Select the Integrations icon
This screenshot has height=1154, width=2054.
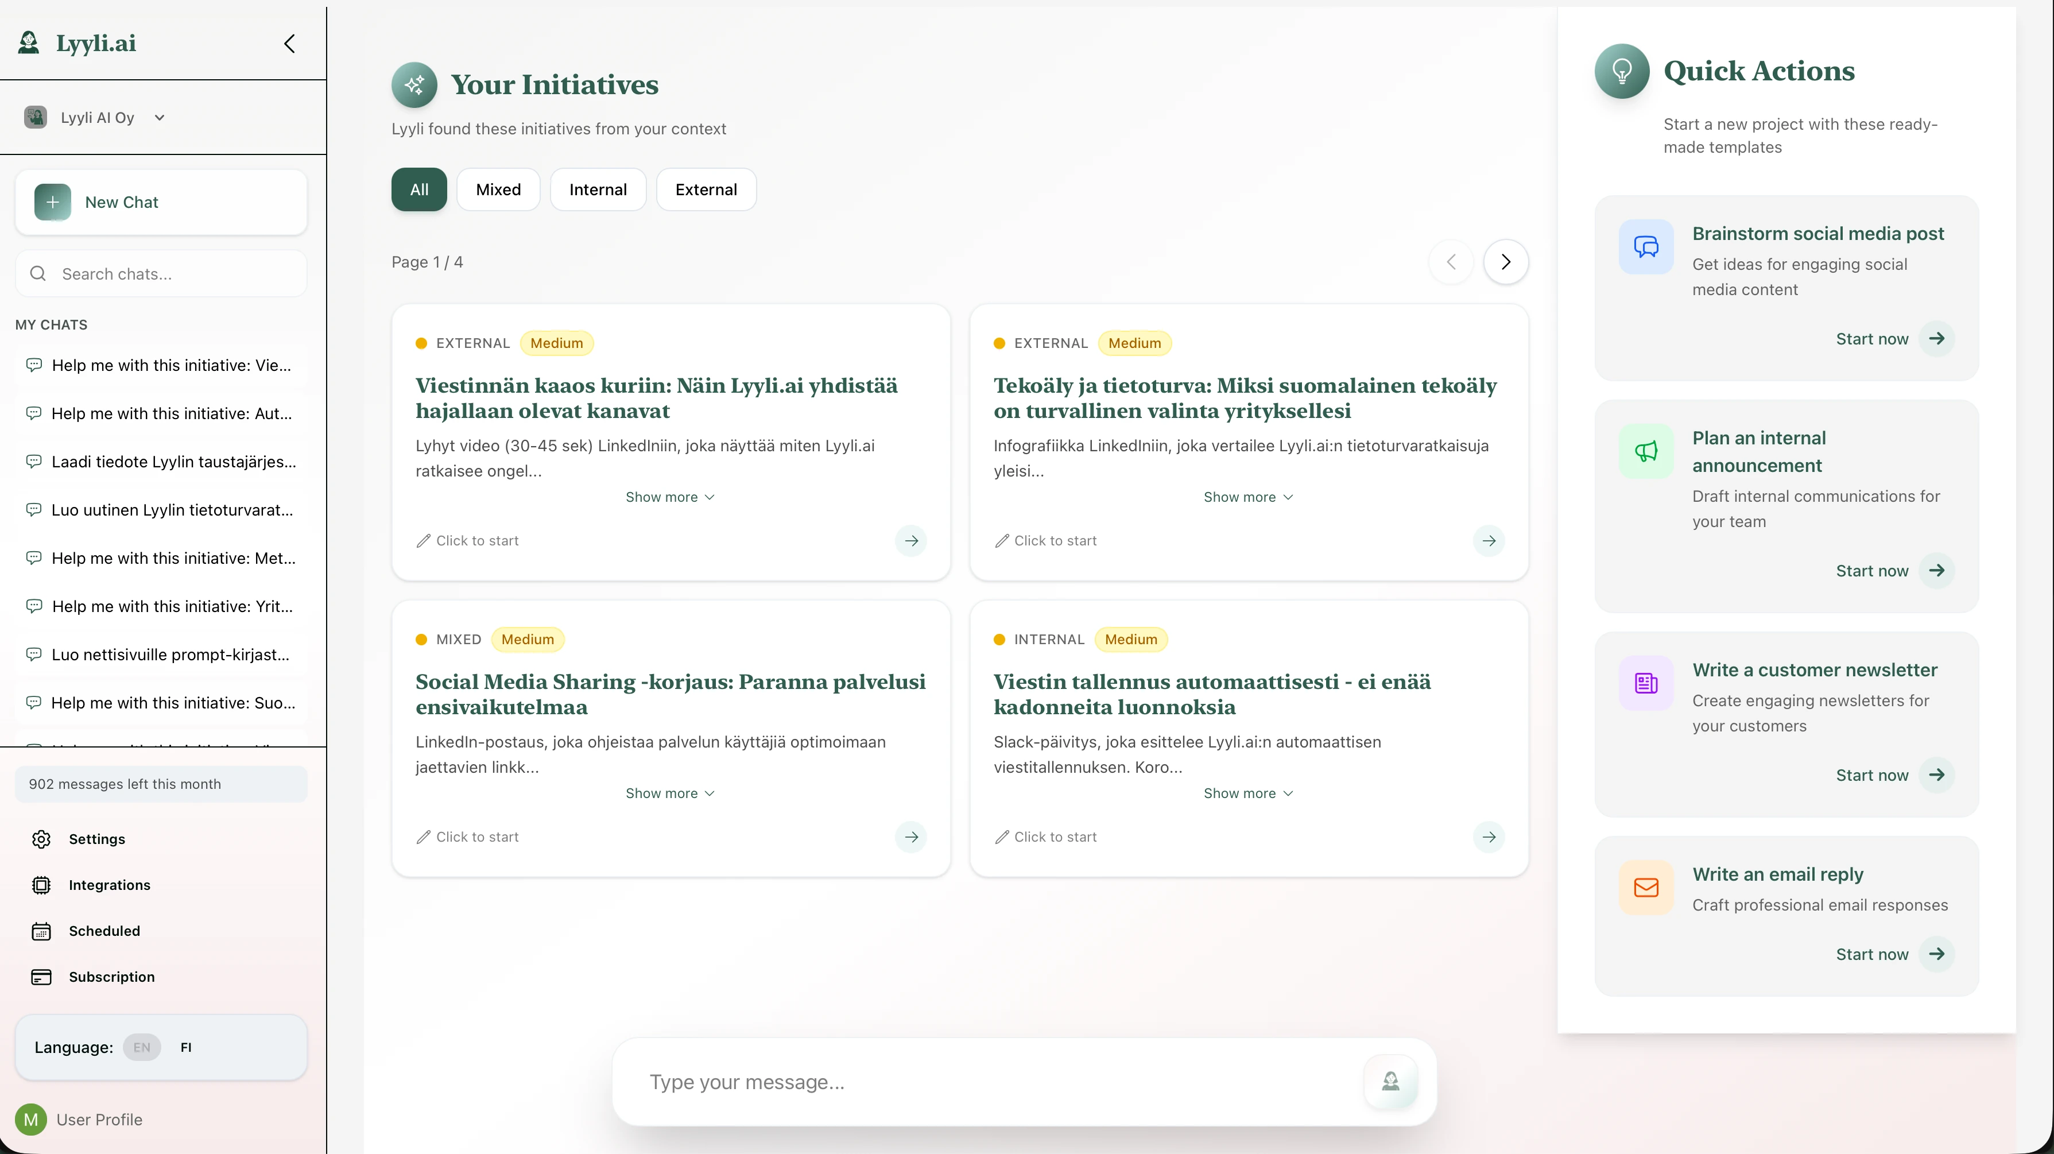click(x=41, y=885)
